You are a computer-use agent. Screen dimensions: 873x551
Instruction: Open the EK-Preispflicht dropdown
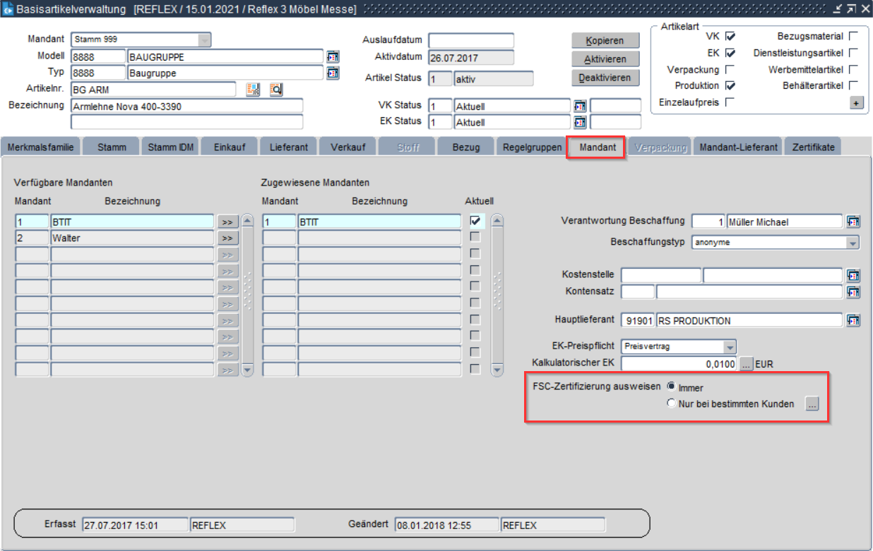coord(730,347)
